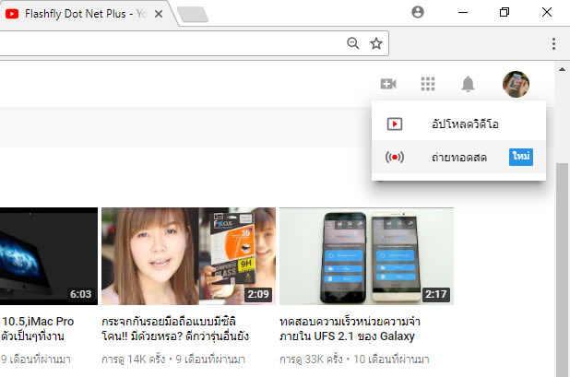570x377 pixels.
Task: Click the red live broadcast icon
Action: pos(394,157)
